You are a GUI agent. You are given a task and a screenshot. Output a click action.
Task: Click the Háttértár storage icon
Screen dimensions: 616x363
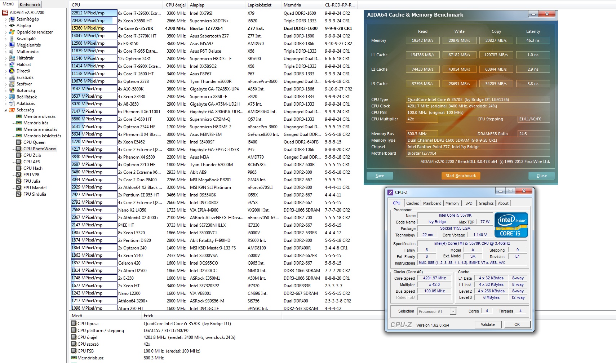pos(12,58)
